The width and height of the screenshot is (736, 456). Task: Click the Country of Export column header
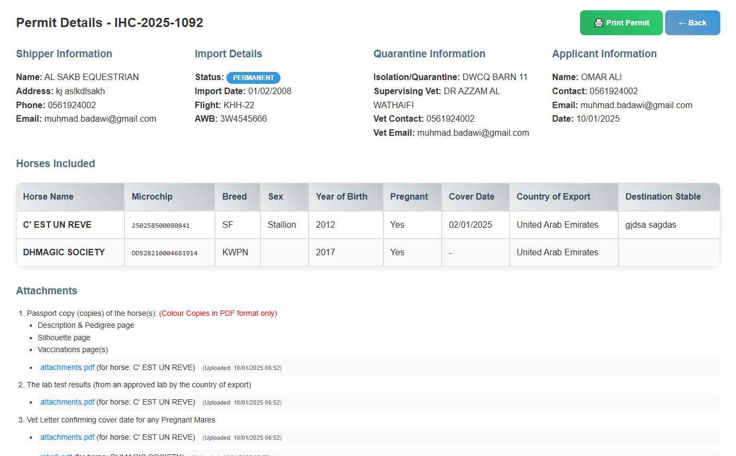553,196
